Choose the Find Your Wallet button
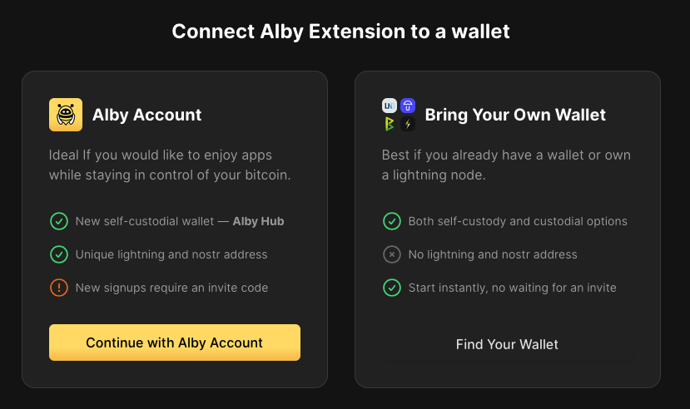 (507, 344)
